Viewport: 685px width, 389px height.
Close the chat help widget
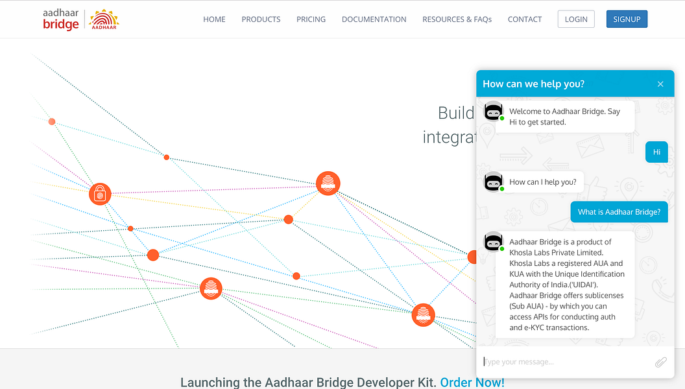point(660,84)
